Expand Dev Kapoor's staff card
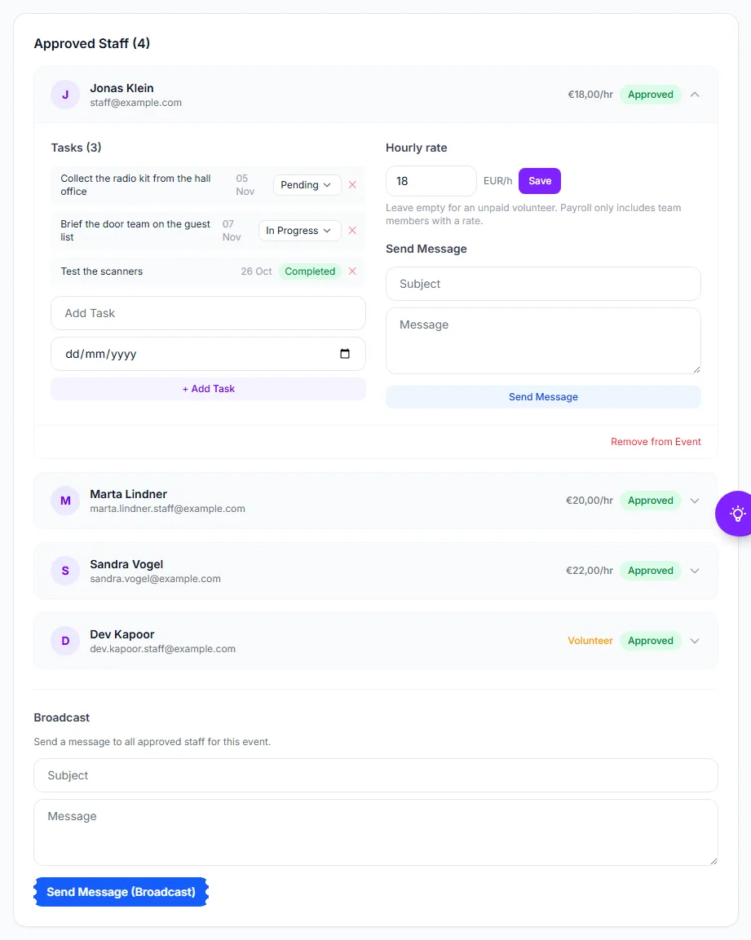Screen dimensions: 751x940 click(x=695, y=641)
